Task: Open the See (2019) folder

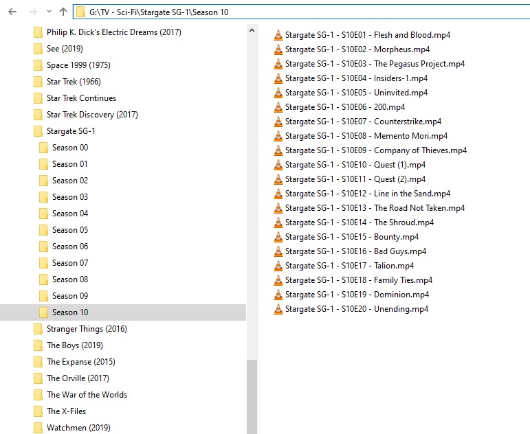Action: coord(58,49)
